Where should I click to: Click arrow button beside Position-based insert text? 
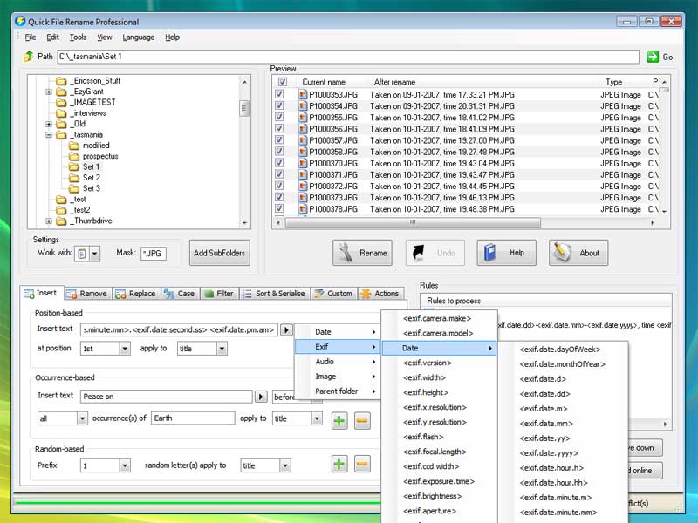point(285,330)
